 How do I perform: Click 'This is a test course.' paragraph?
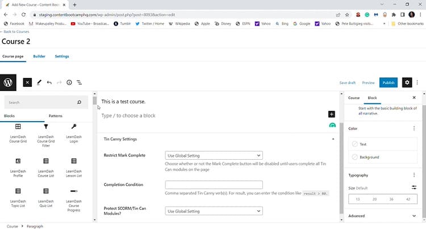pyautogui.click(x=123, y=101)
